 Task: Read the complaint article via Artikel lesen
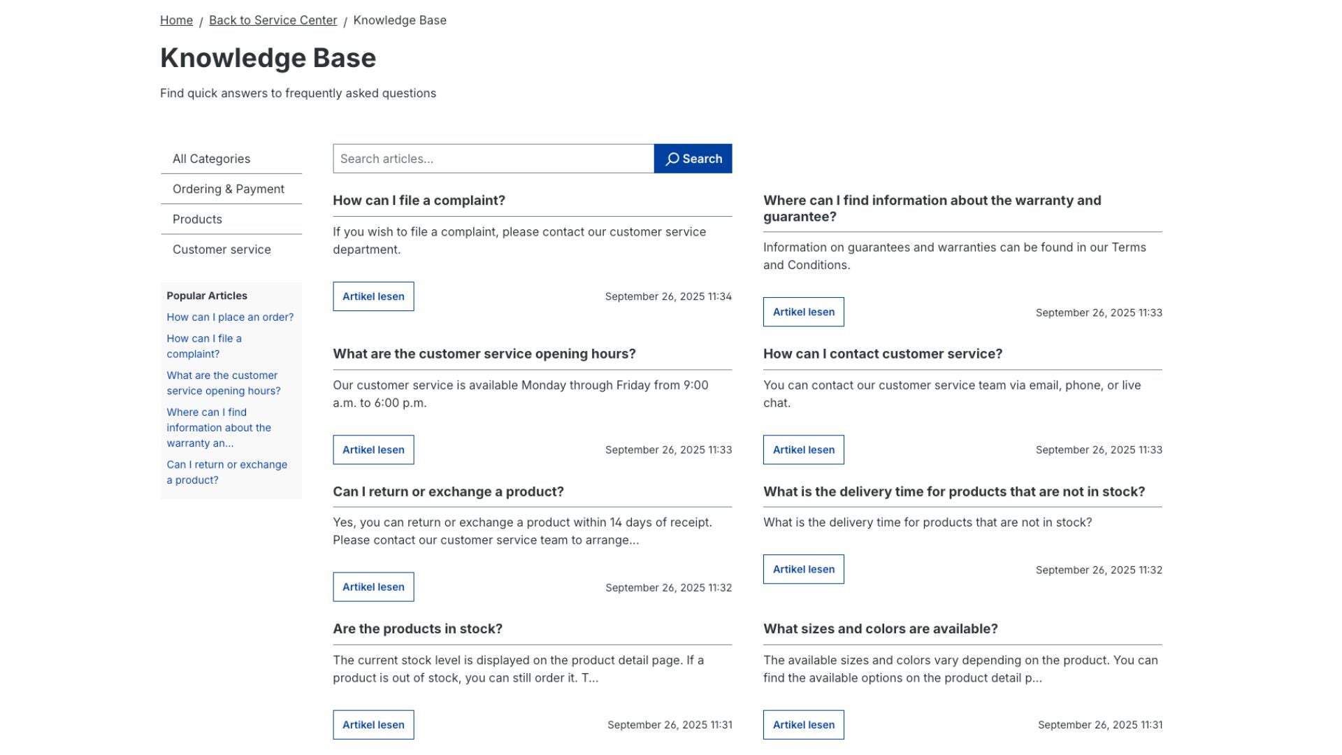(373, 296)
